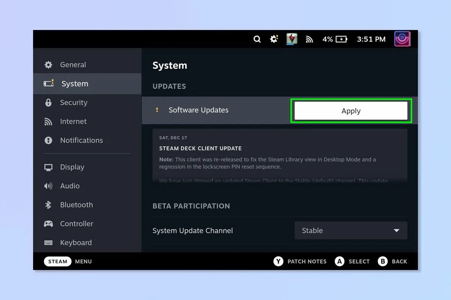451x300 pixels.
Task: Switch to Keyboard settings
Action: [87, 243]
